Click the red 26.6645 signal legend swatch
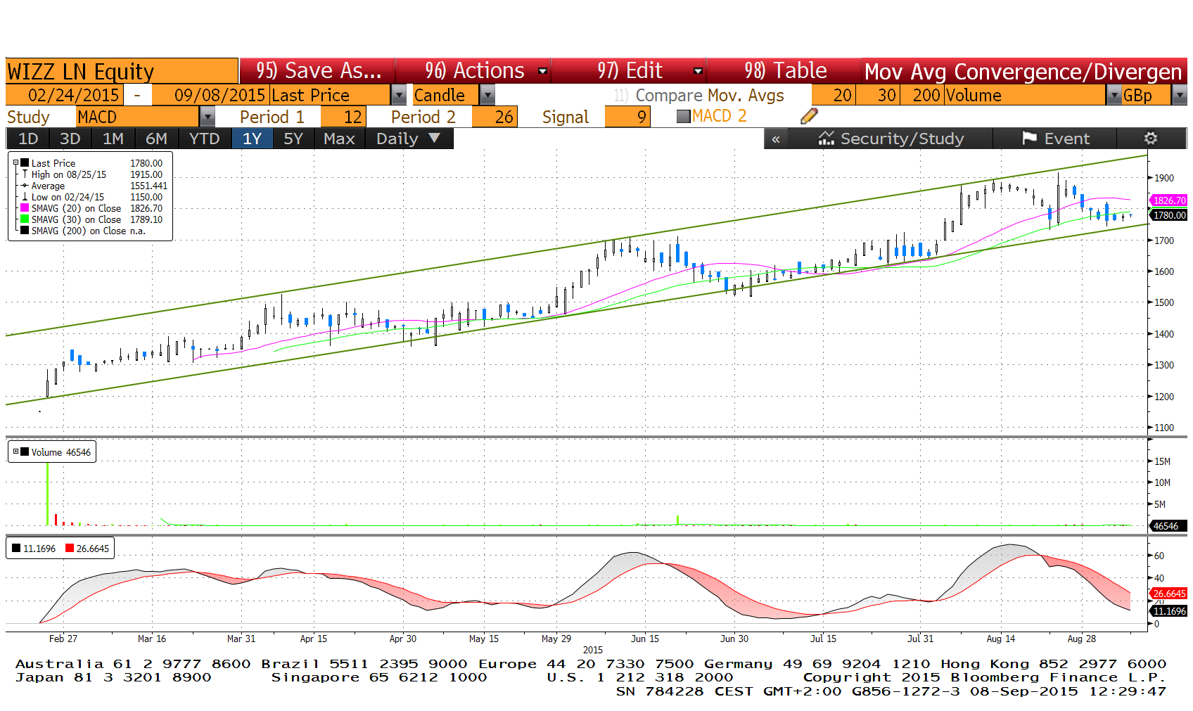The height and width of the screenshot is (711, 1193). [70, 549]
